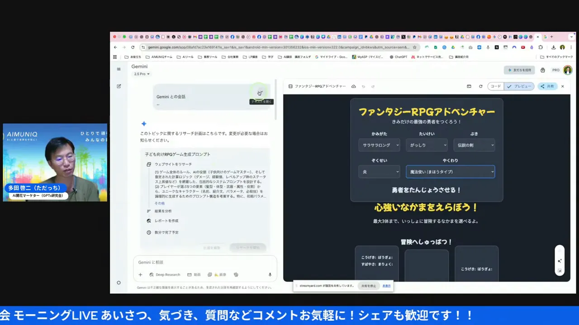Select the 動画 video tool chip
This screenshot has width=579, height=325.
tap(194, 274)
